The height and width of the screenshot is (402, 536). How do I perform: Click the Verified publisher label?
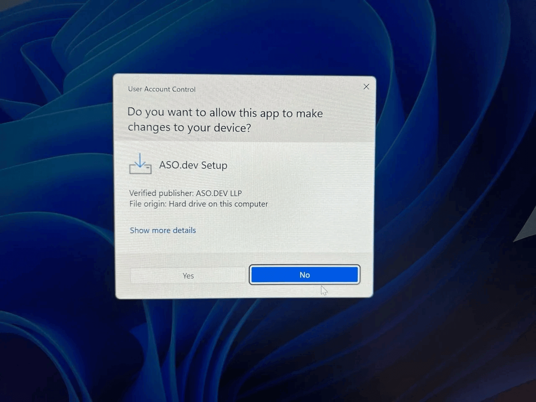161,193
